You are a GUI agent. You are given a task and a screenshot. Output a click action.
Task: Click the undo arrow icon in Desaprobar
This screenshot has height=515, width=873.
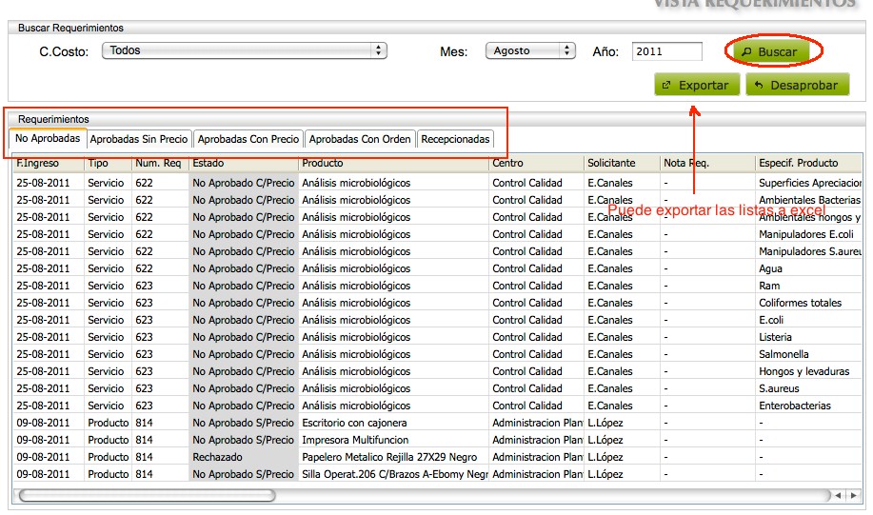[759, 85]
